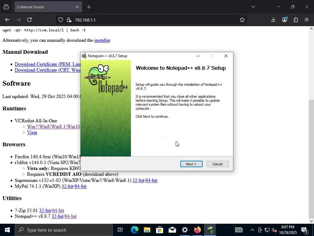
Task: Go back in Firefox browser
Action: 7,20
